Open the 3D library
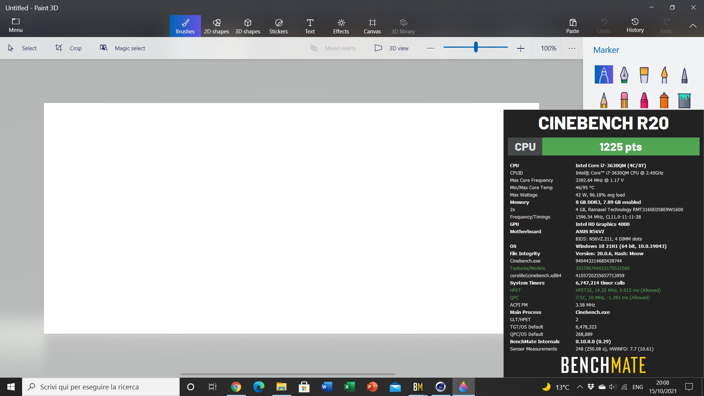Image resolution: width=704 pixels, height=396 pixels. [x=403, y=26]
